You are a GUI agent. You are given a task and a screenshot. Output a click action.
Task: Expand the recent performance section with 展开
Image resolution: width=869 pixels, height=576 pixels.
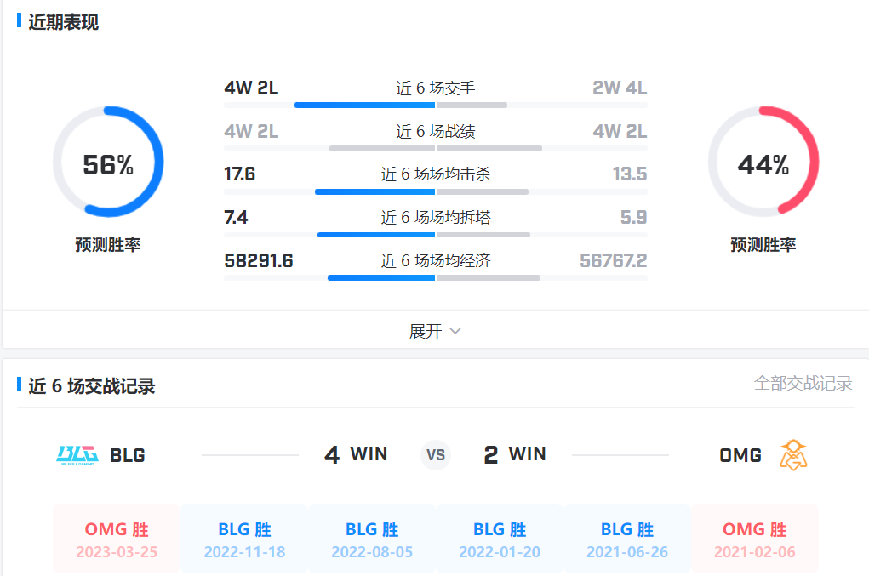[x=426, y=331]
